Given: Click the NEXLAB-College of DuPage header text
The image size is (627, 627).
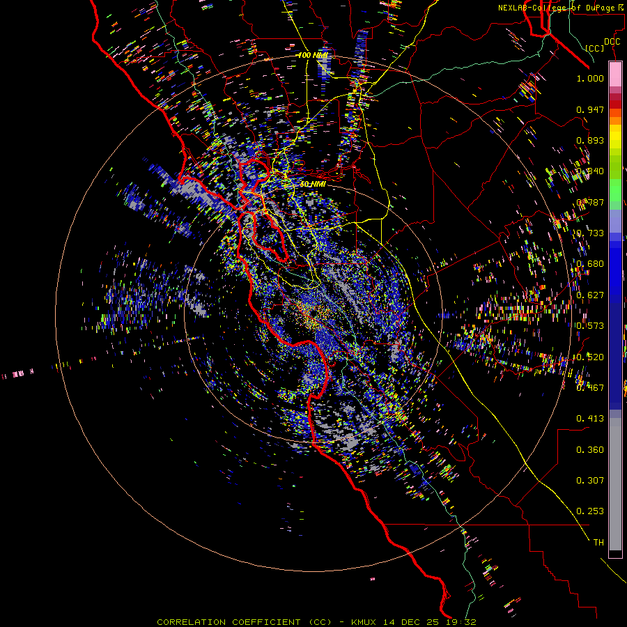Looking at the screenshot, I should tap(560, 8).
